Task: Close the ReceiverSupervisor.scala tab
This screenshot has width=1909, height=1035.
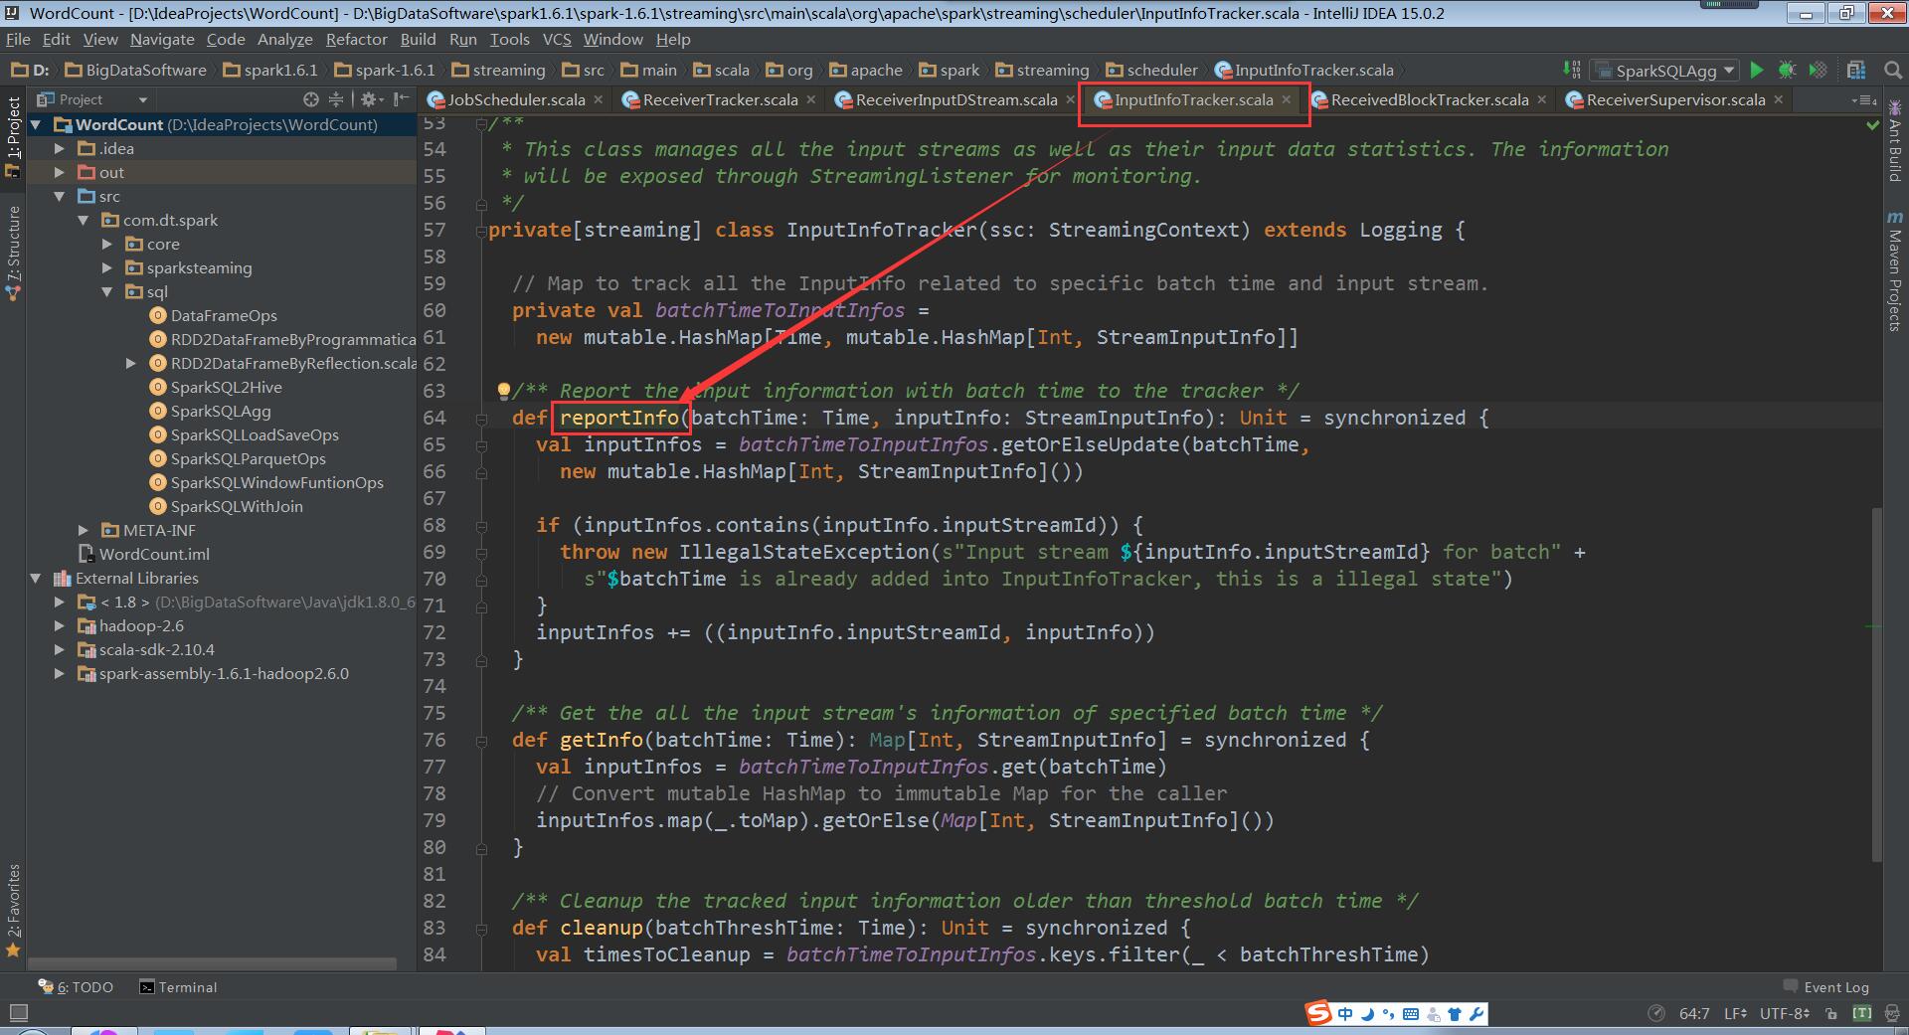Action: [x=1778, y=99]
